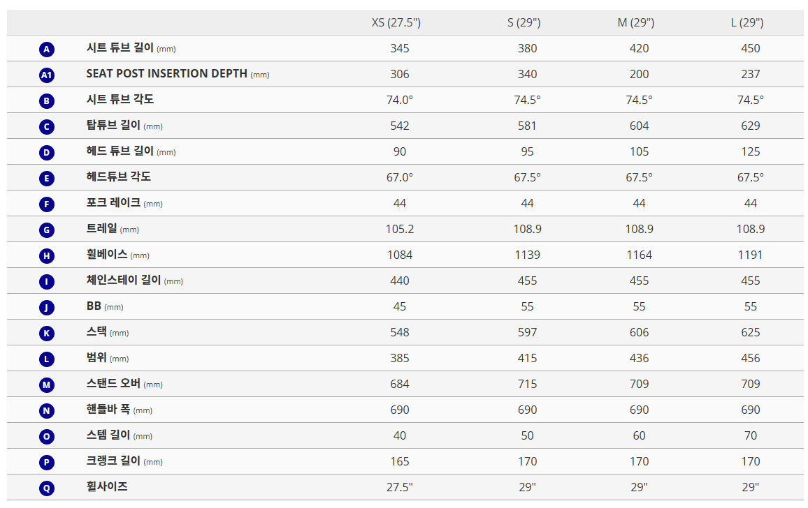This screenshot has height=508, width=808.
Task: Click the blue A badge icon
Action: tap(47, 49)
